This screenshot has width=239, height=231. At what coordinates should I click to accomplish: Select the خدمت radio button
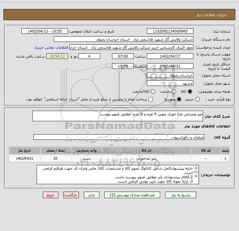[x=174, y=91]
